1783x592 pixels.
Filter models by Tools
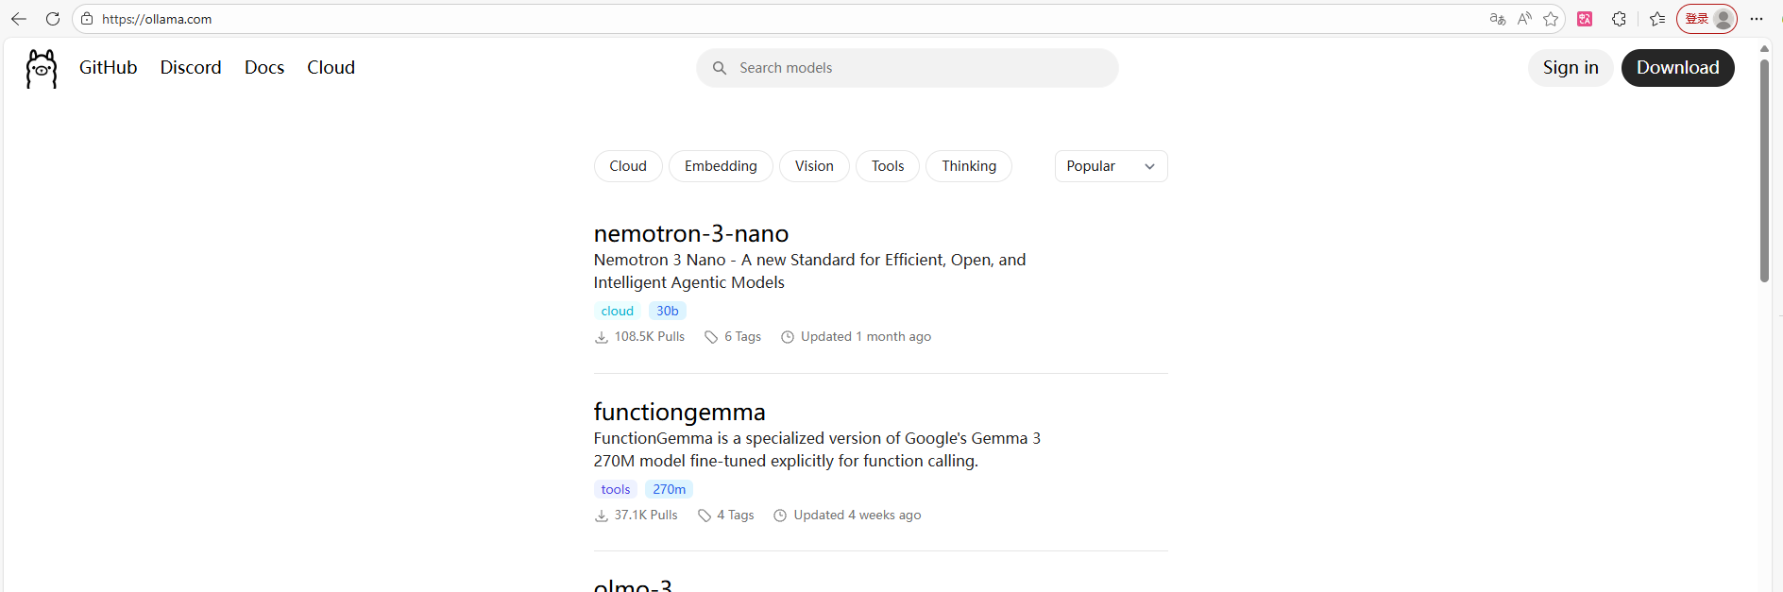pyautogui.click(x=888, y=166)
